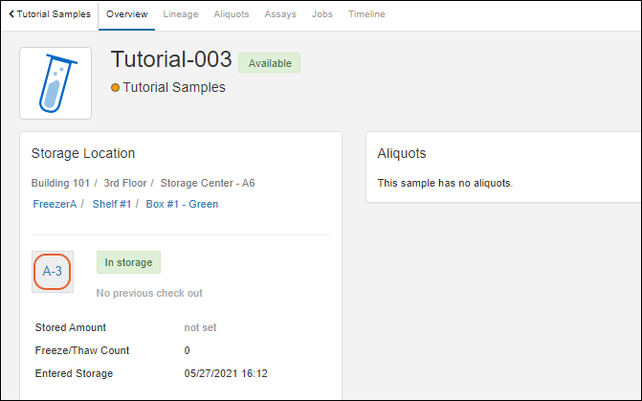
Task: Click the Tutorial Samples type label under title
Action: tap(174, 87)
